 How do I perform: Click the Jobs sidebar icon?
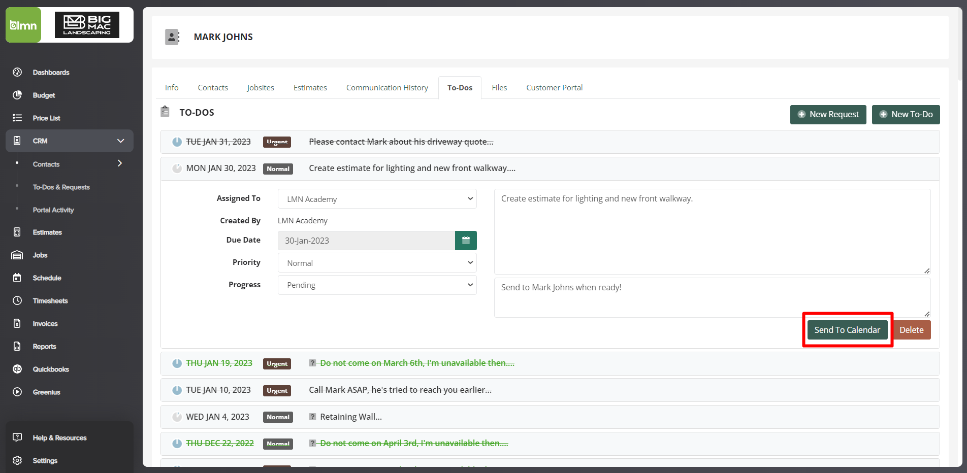point(17,255)
